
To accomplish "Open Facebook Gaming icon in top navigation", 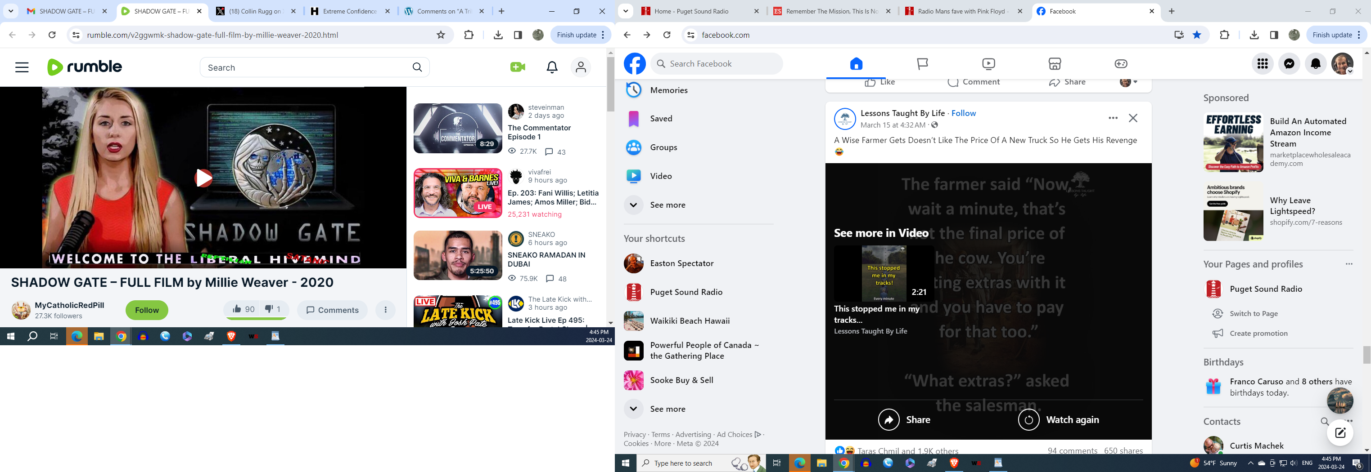I will coord(1120,64).
